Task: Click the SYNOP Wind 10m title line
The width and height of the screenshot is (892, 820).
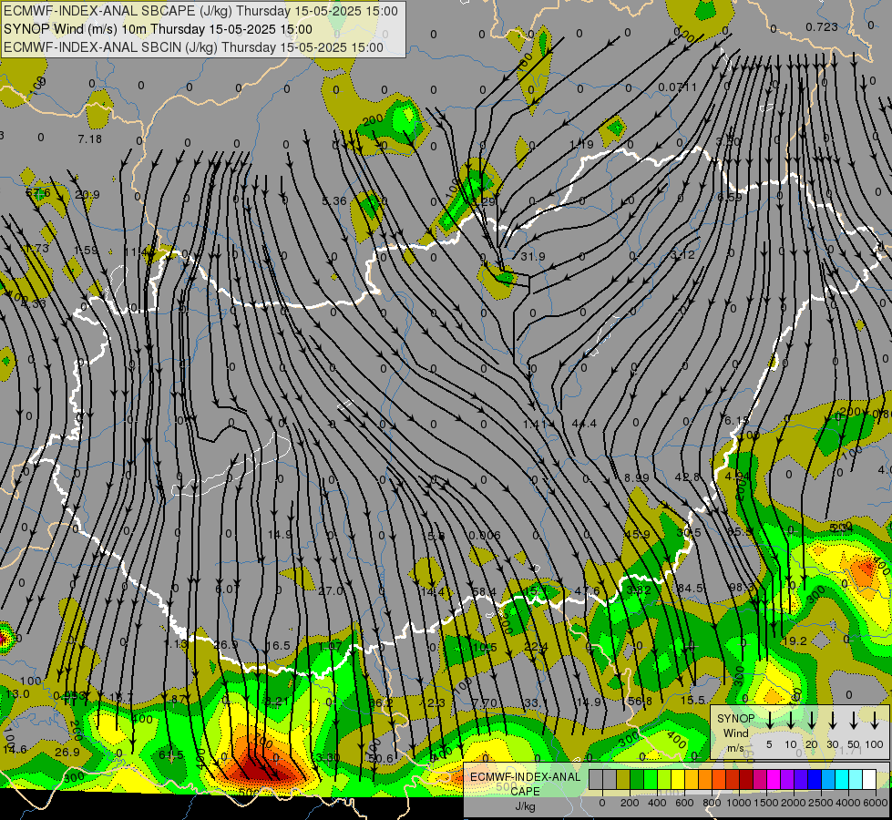Action: pyautogui.click(x=158, y=29)
